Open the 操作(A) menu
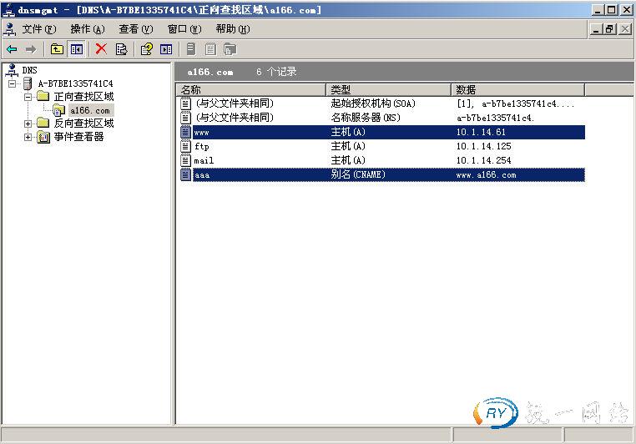 [x=88, y=29]
